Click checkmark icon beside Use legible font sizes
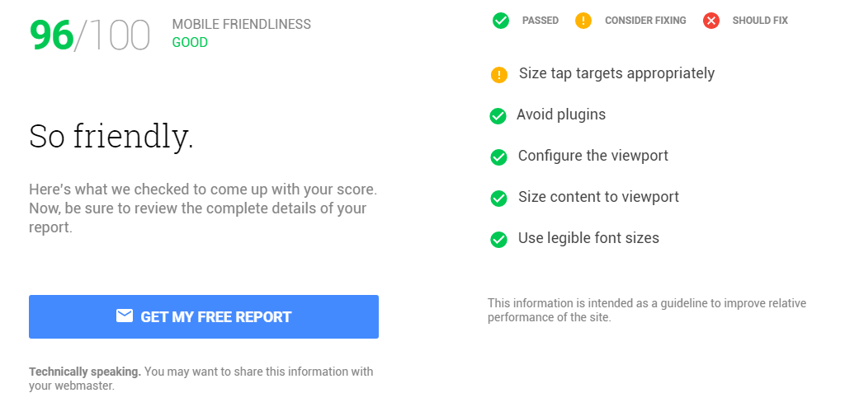845x407 pixels. [x=498, y=240]
